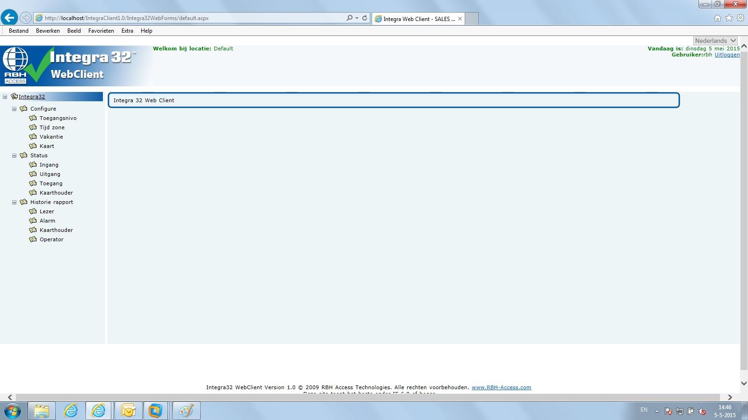Image resolution: width=748 pixels, height=420 pixels.
Task: Open the Beeld menu
Action: point(74,31)
